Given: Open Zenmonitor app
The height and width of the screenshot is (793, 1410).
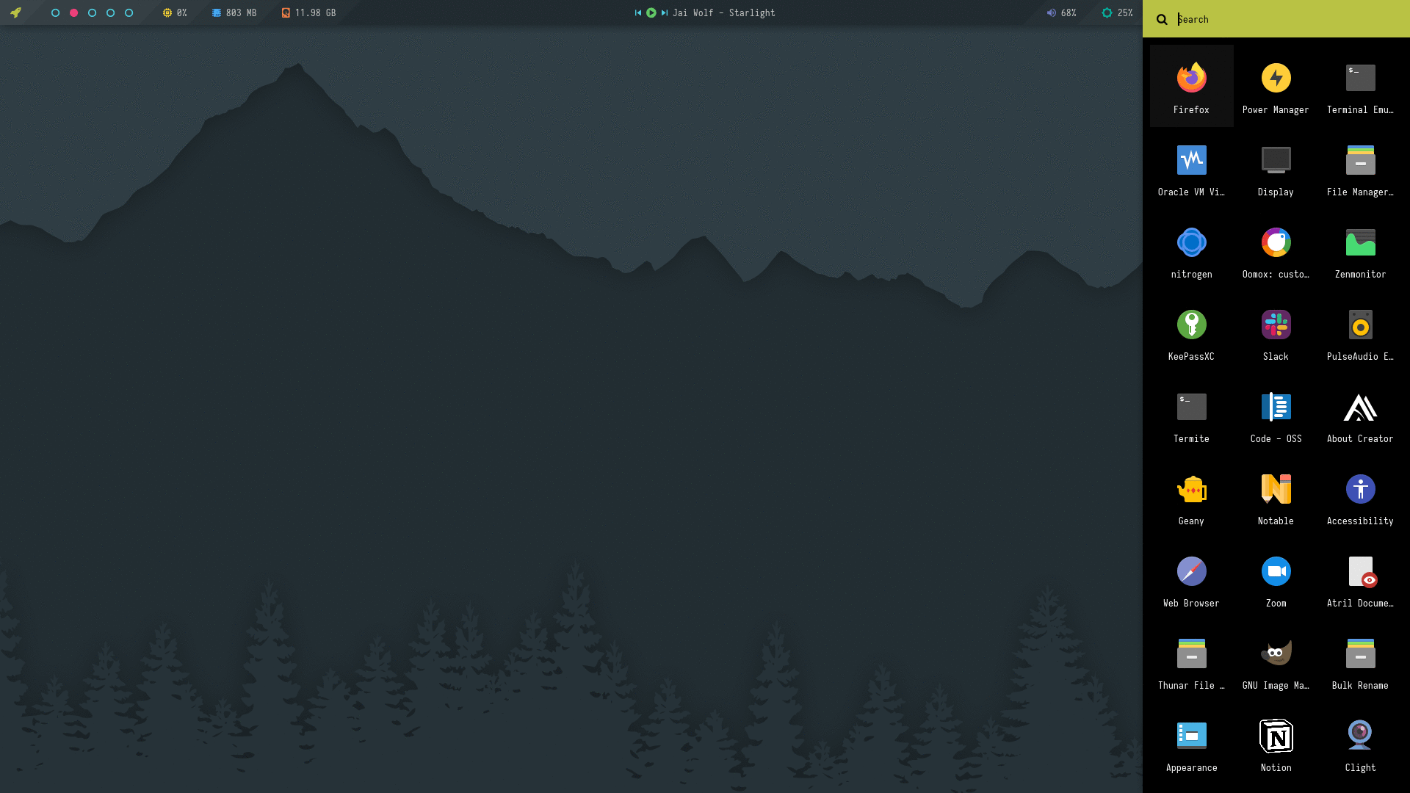Looking at the screenshot, I should [x=1360, y=250].
